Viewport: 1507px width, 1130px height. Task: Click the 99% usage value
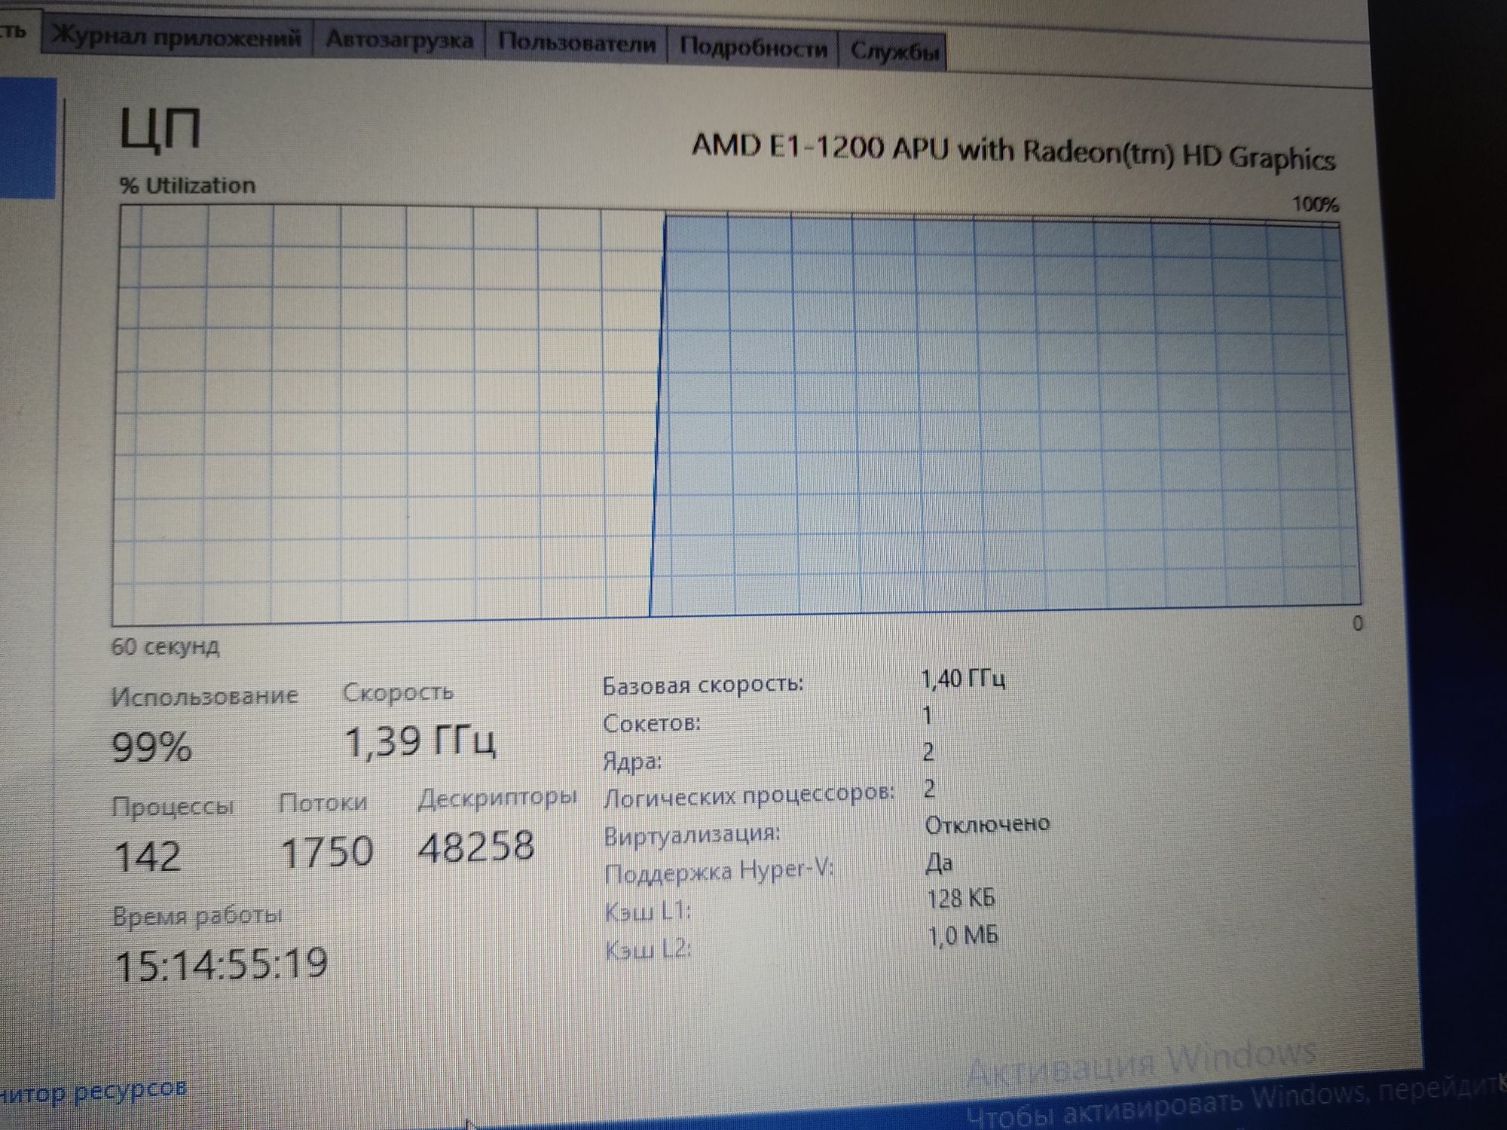point(151,747)
